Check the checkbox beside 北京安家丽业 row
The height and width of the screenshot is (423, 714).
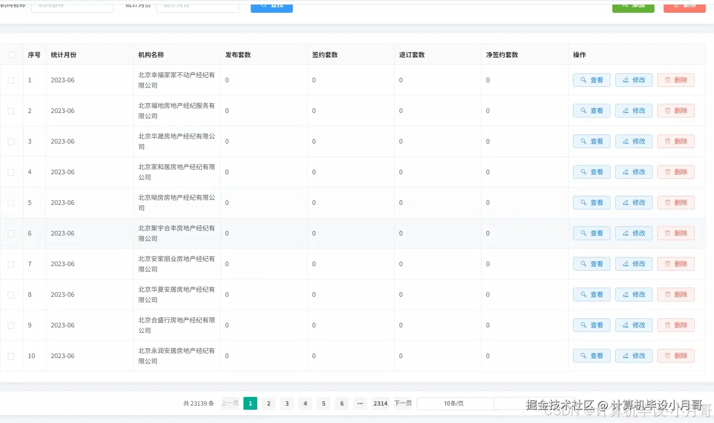click(x=11, y=264)
